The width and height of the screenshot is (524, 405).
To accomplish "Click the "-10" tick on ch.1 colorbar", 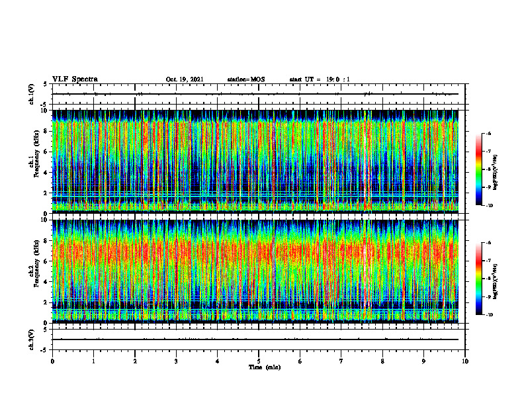I will 490,206.
